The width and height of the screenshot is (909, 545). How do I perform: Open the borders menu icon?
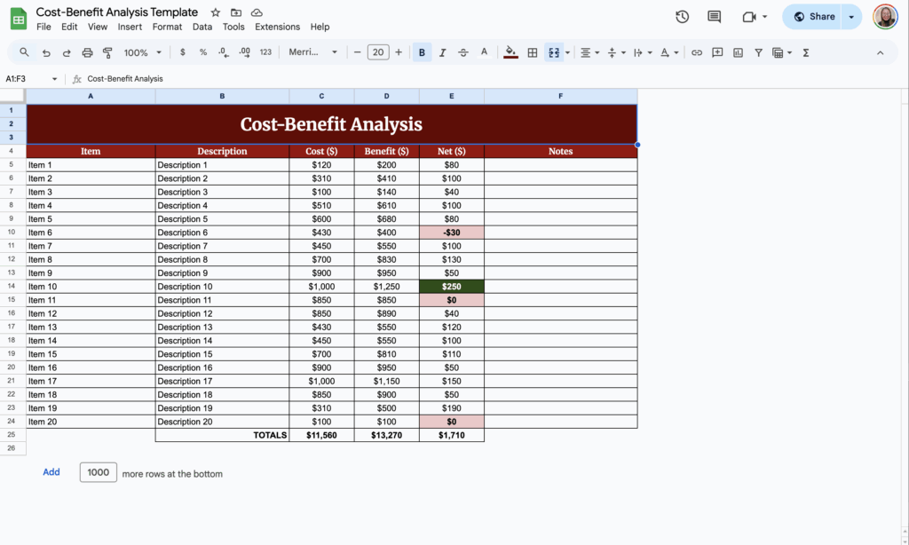coord(531,52)
